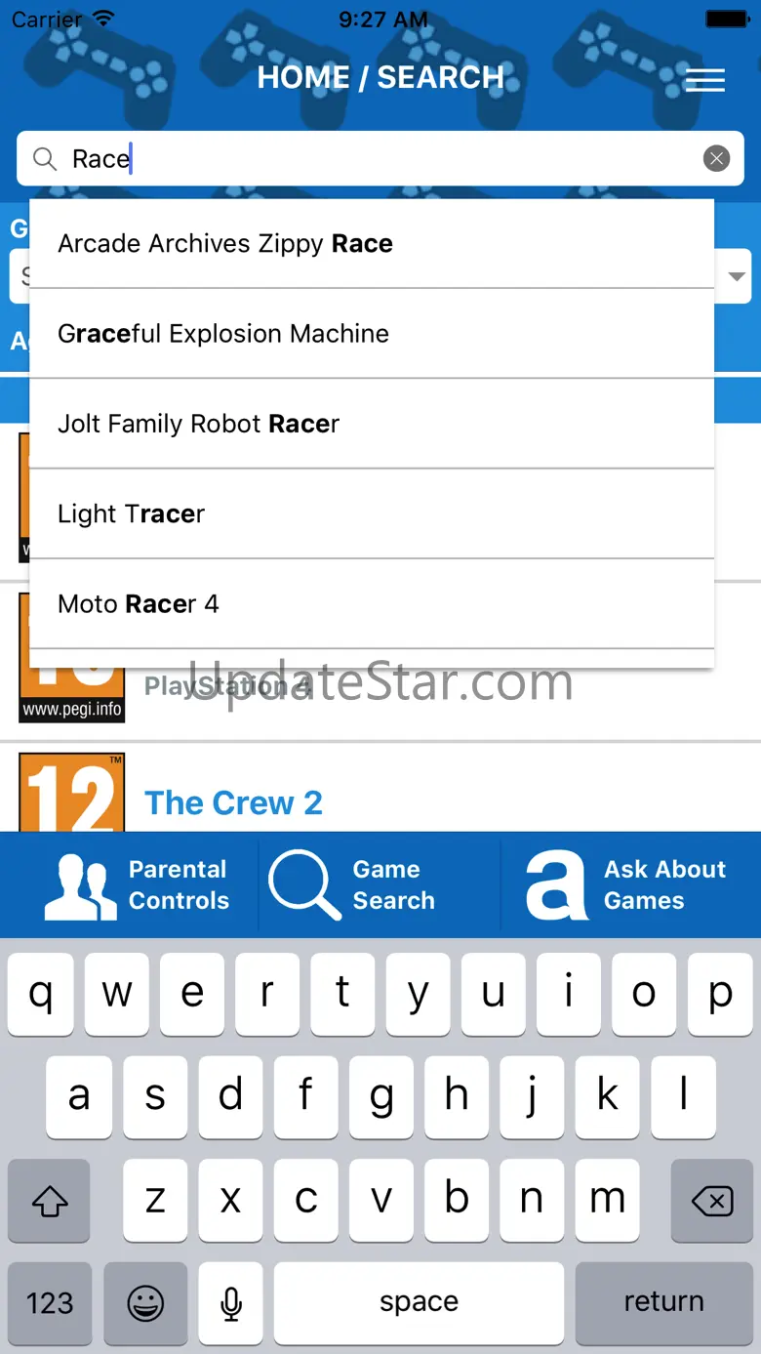Open The Crew 2 game link
761x1354 pixels.
pyautogui.click(x=233, y=802)
